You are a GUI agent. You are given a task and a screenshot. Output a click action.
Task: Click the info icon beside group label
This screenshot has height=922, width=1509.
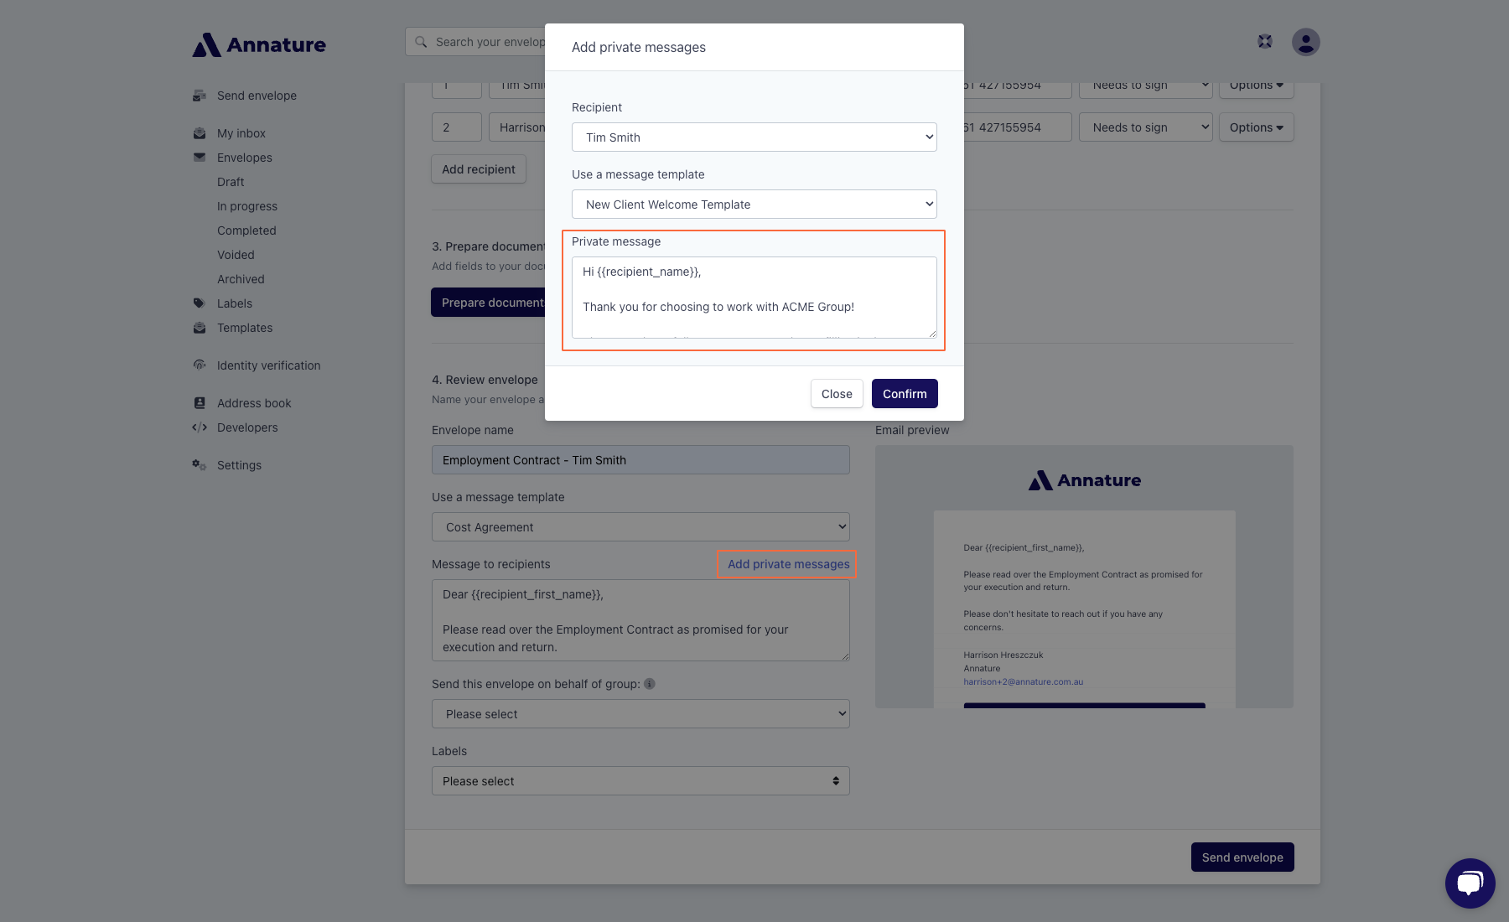pyautogui.click(x=650, y=684)
